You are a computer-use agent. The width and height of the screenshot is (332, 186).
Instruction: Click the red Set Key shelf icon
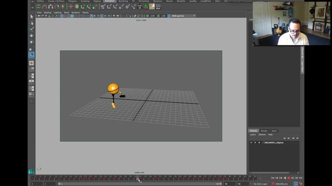pyautogui.click(x=71, y=7)
